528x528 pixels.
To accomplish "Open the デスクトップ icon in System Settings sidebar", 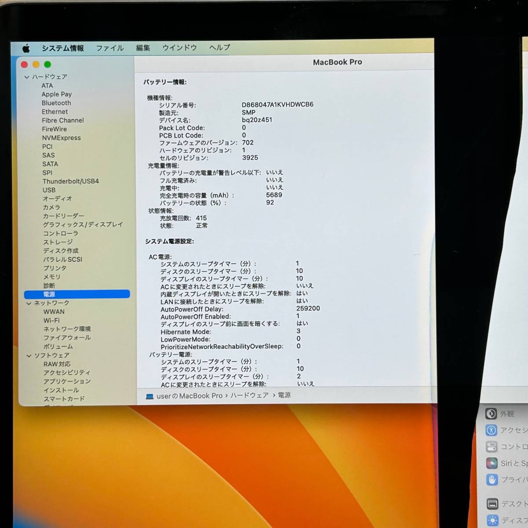I will (x=493, y=504).
